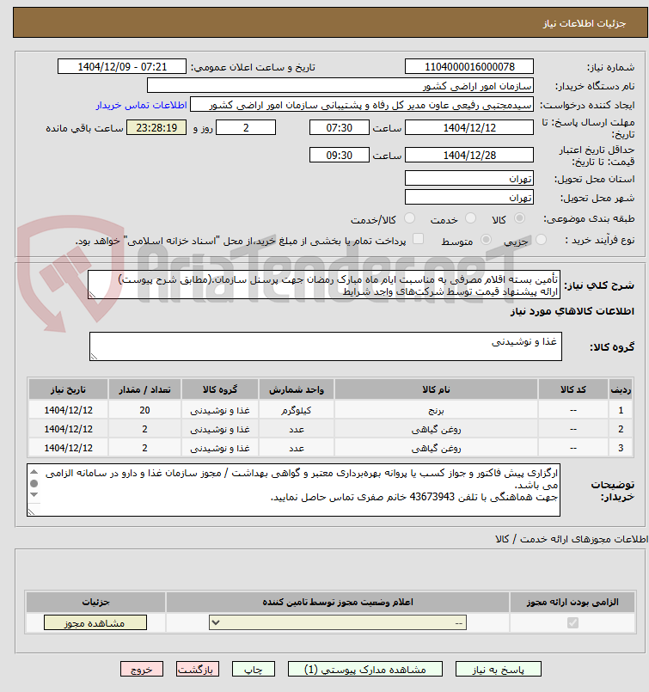Viewport: 649px width, 692px height.
Task: Click the واحد شمارش column header
Action: pyautogui.click(x=296, y=389)
